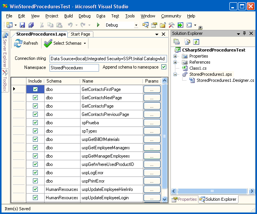Expand the References node
This screenshot has width=257, height=214.
coord(175,62)
